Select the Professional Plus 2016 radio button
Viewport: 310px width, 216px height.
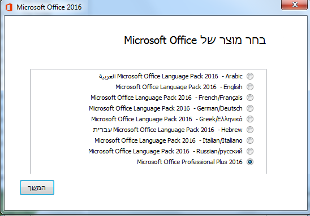click(250, 162)
